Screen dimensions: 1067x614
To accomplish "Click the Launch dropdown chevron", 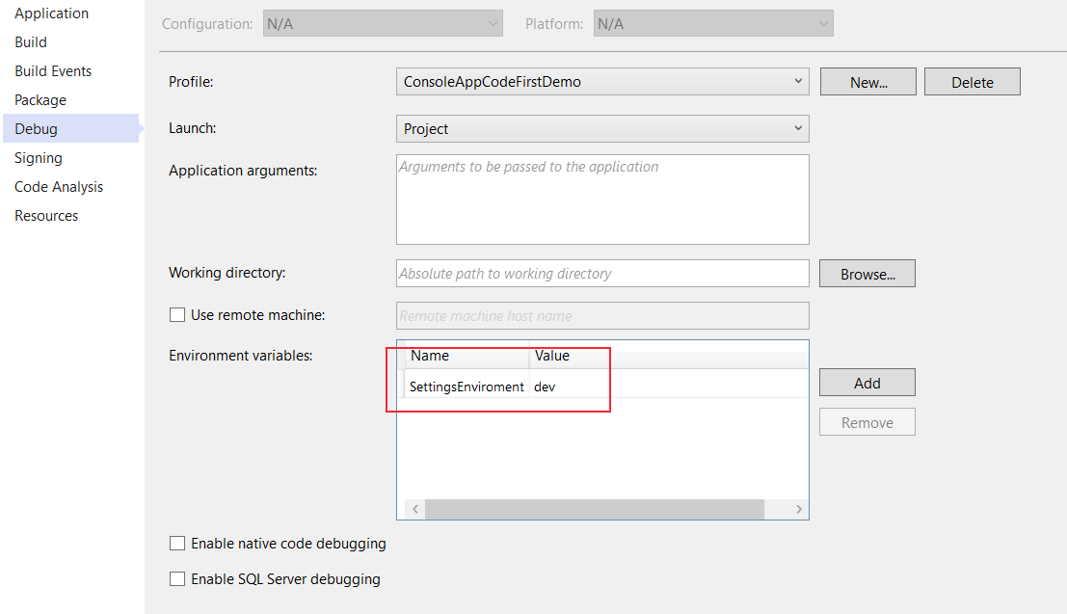I will coord(797,128).
